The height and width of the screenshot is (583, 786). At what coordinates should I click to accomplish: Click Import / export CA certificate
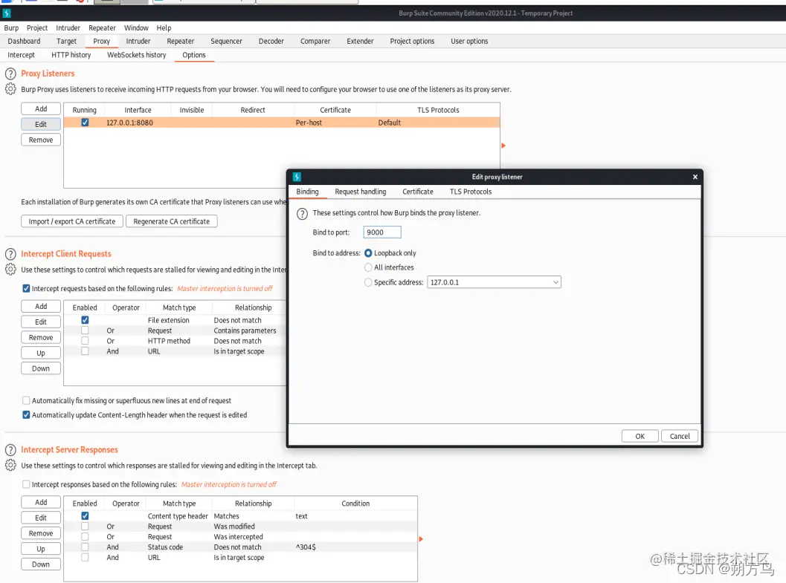click(x=71, y=221)
